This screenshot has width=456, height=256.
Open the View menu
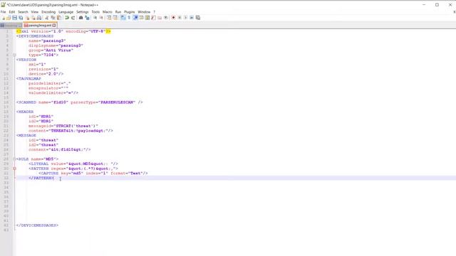click(x=35, y=12)
